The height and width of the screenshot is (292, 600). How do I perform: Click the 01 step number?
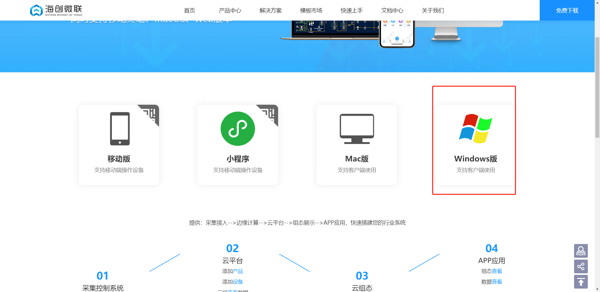coord(102,276)
